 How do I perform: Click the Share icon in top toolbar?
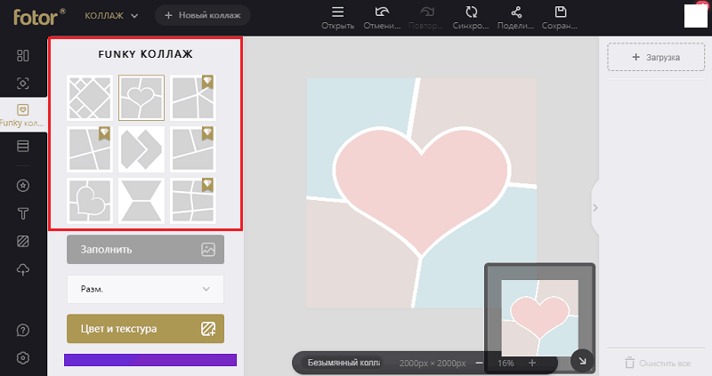coord(516,17)
